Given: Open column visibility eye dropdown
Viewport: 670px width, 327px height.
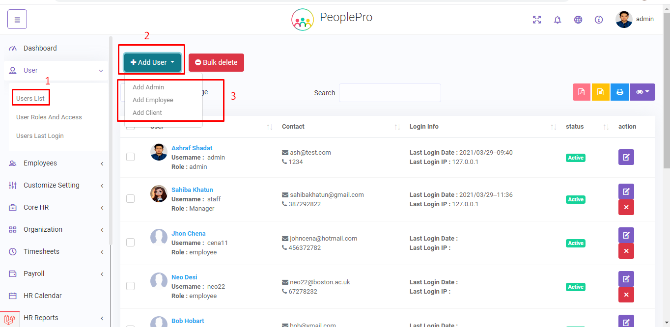Looking at the screenshot, I should coord(642,92).
